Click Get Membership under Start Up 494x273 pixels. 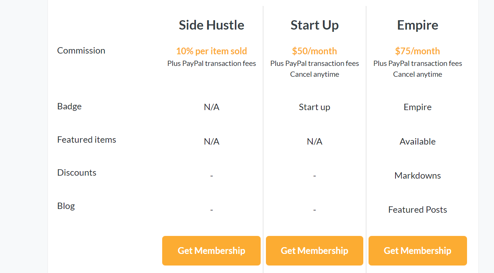pos(315,251)
